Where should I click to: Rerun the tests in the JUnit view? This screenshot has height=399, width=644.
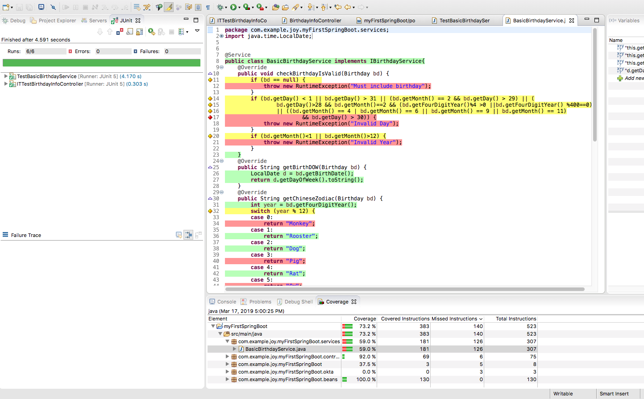[x=151, y=31]
